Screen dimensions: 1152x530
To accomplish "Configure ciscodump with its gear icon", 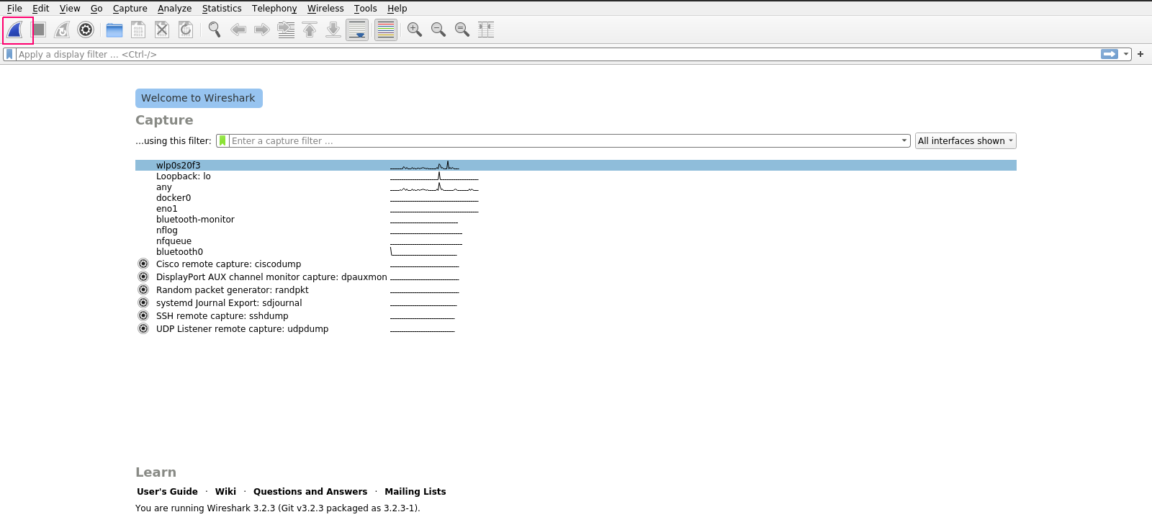I will 143,264.
